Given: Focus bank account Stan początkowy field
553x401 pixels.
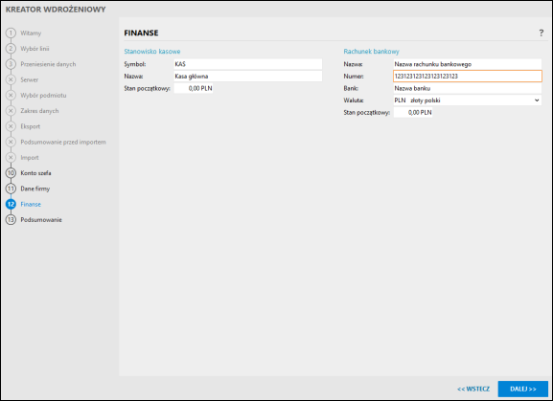Looking at the screenshot, I should pos(413,112).
